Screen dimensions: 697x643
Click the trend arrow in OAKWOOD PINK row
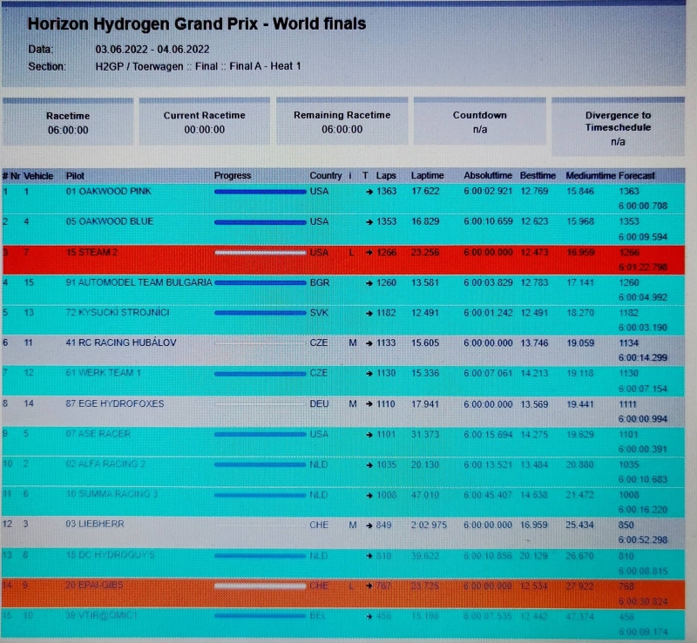[369, 192]
